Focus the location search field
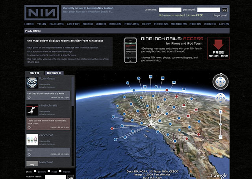The image size is (252, 179). tap(56, 177)
